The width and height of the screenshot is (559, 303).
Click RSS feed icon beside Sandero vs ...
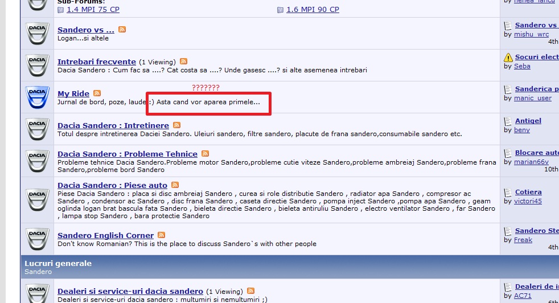[122, 30]
